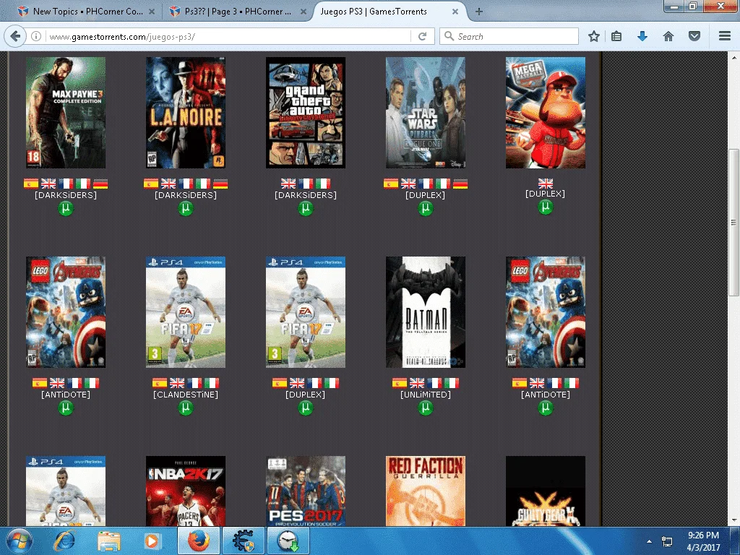
Task: Click the Firefox taskbar icon
Action: (x=197, y=541)
